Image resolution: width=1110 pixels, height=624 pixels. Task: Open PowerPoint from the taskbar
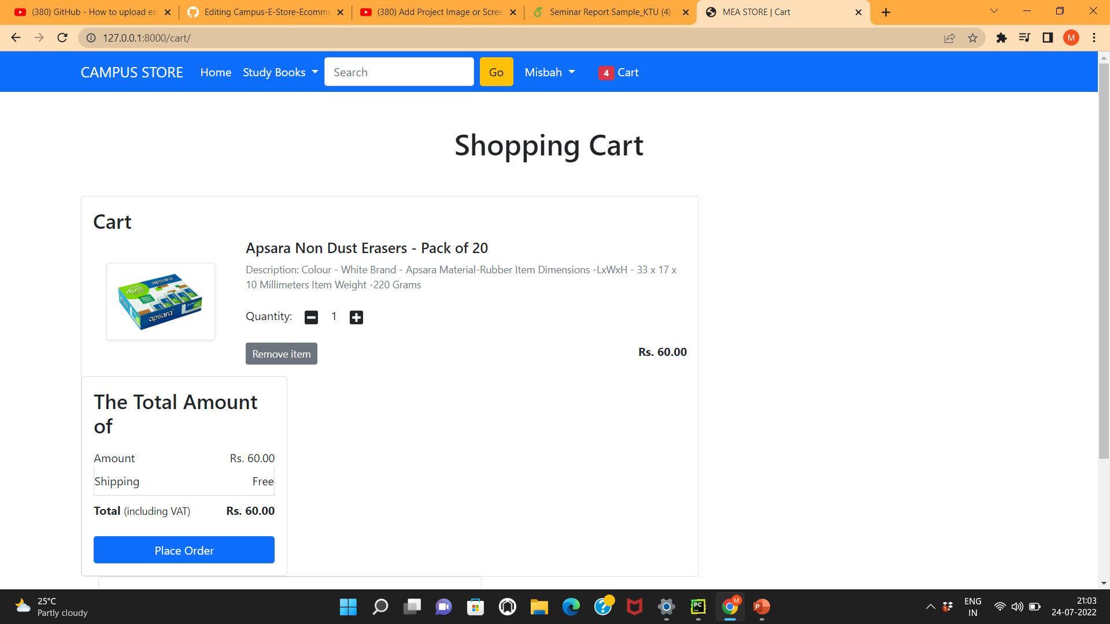click(x=761, y=607)
